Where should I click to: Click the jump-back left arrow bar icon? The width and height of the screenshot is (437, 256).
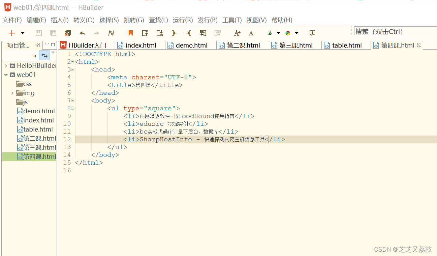point(174,33)
